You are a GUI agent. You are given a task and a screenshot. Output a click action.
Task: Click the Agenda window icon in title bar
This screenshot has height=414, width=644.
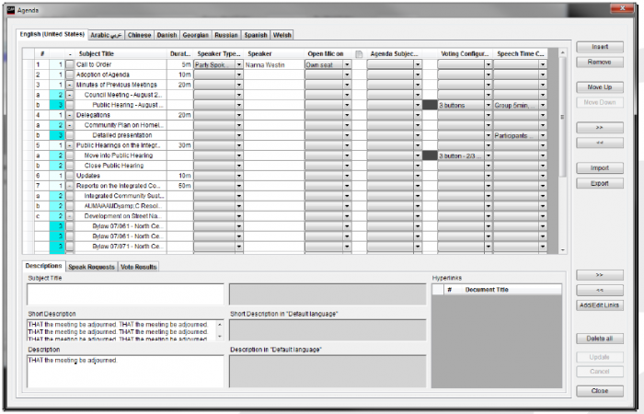point(10,8)
